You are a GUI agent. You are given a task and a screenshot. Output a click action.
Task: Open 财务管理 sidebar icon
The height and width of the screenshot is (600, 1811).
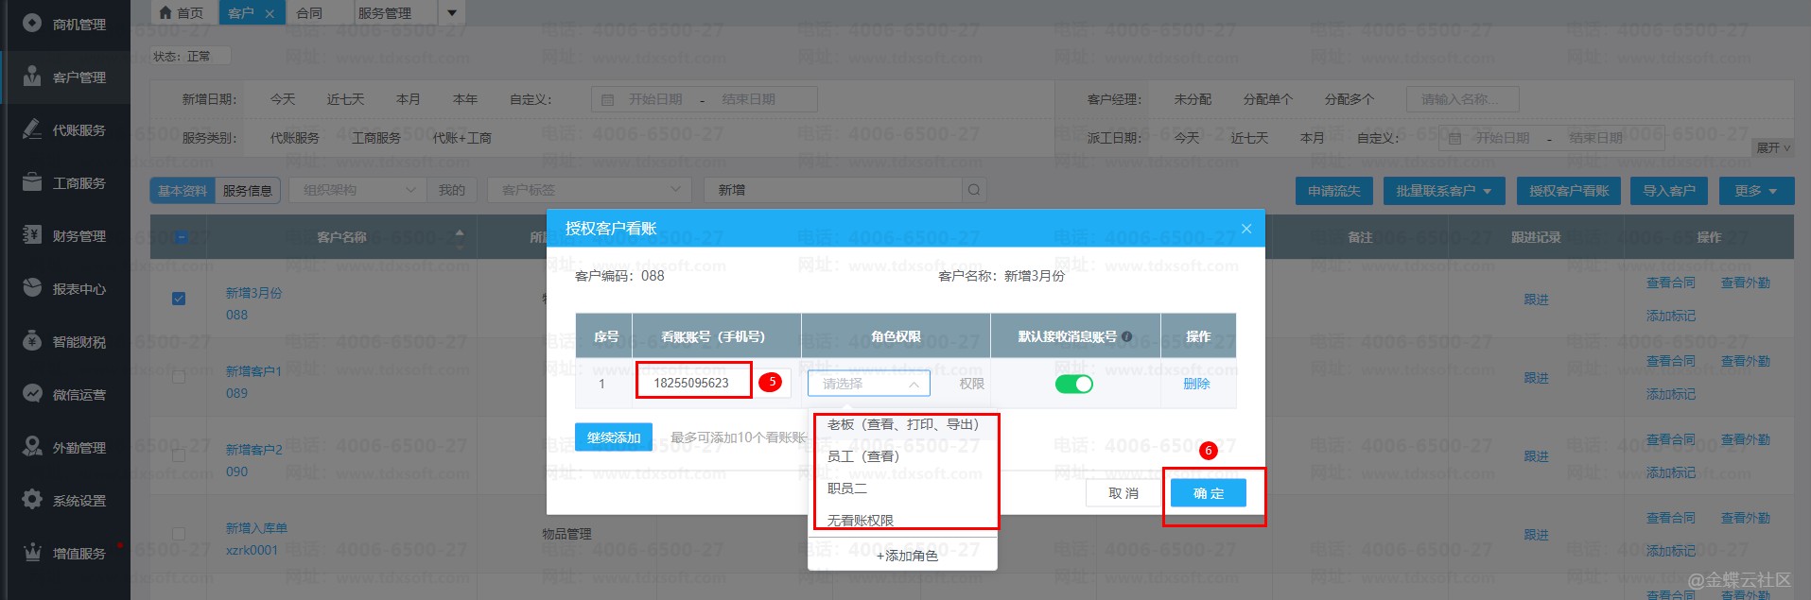pyautogui.click(x=32, y=235)
